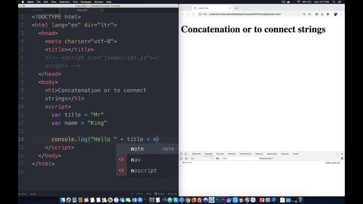
Task: Open the Window menu
Action: click(99, 2)
